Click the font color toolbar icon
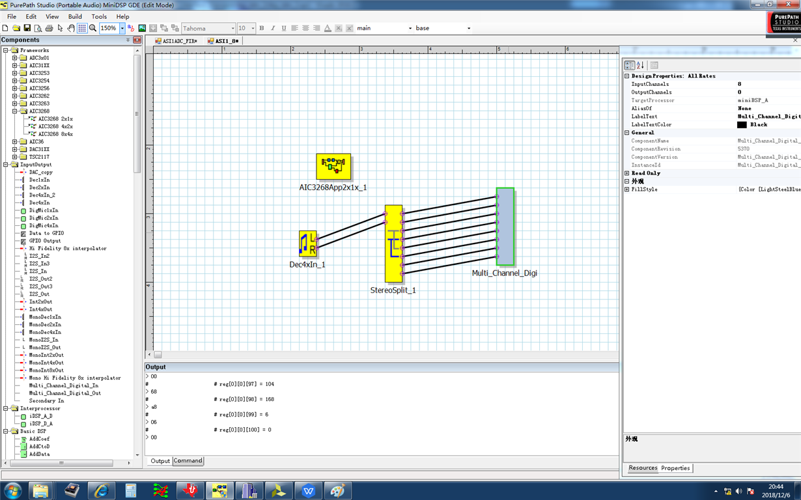This screenshot has width=801, height=500. 328,29
